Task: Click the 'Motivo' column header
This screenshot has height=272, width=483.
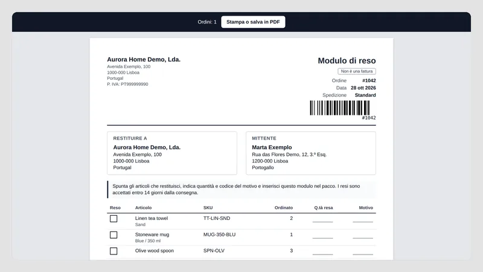Action: click(366, 208)
